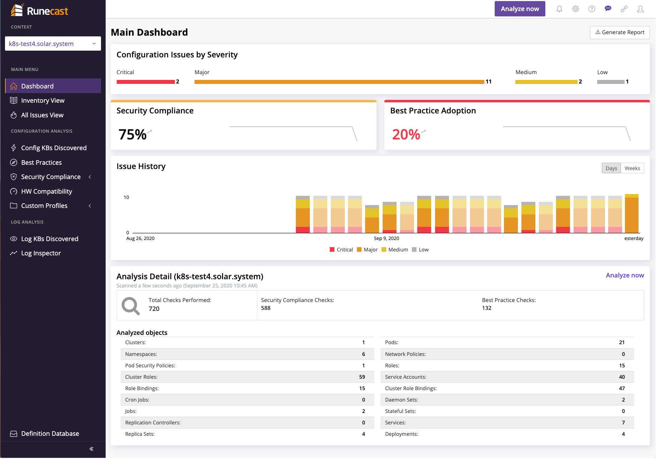Click the orange Major severity bar
656x459 pixels.
339,82
